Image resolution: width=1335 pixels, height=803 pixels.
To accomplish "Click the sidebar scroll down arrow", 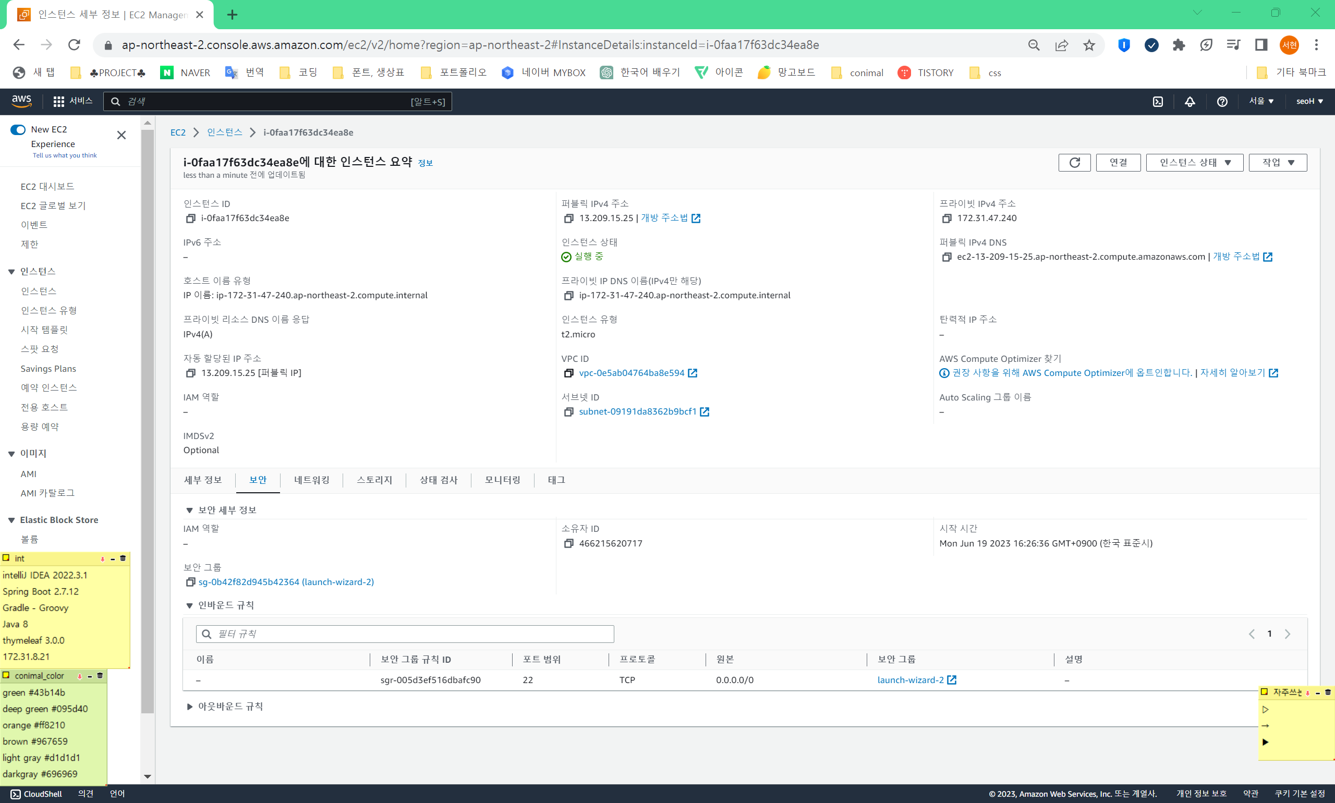I will click(x=147, y=776).
